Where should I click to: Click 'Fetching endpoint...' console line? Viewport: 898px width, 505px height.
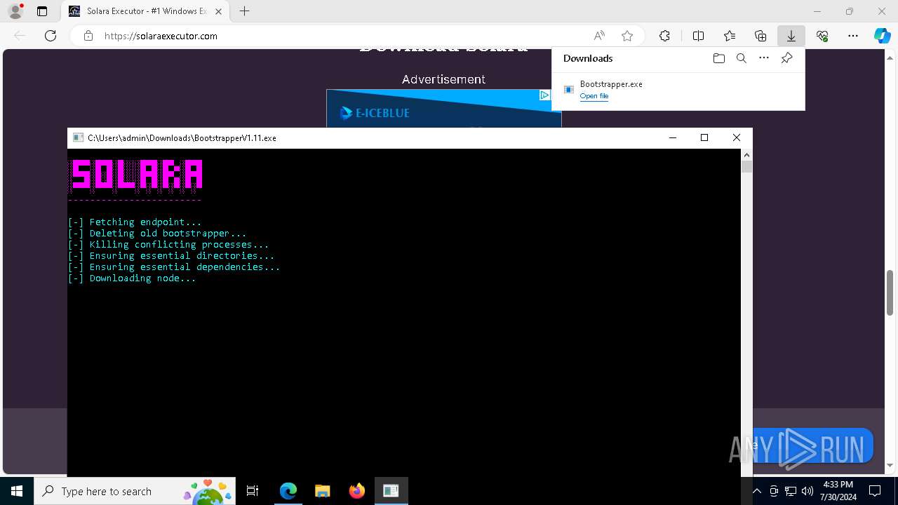[135, 222]
